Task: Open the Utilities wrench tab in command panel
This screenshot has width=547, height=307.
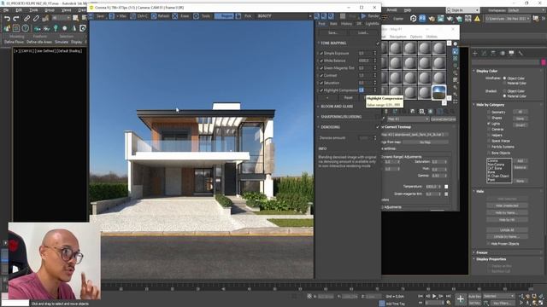Action: click(x=521, y=53)
